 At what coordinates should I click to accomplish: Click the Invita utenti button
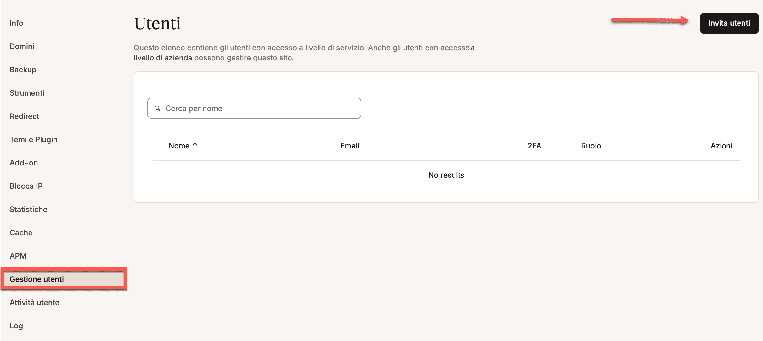[729, 23]
